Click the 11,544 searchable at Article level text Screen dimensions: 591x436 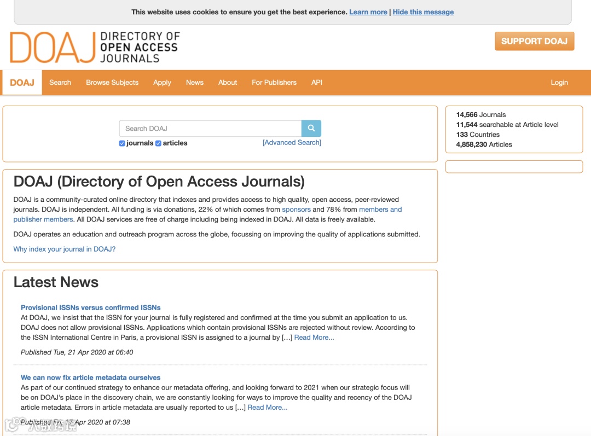coord(507,125)
